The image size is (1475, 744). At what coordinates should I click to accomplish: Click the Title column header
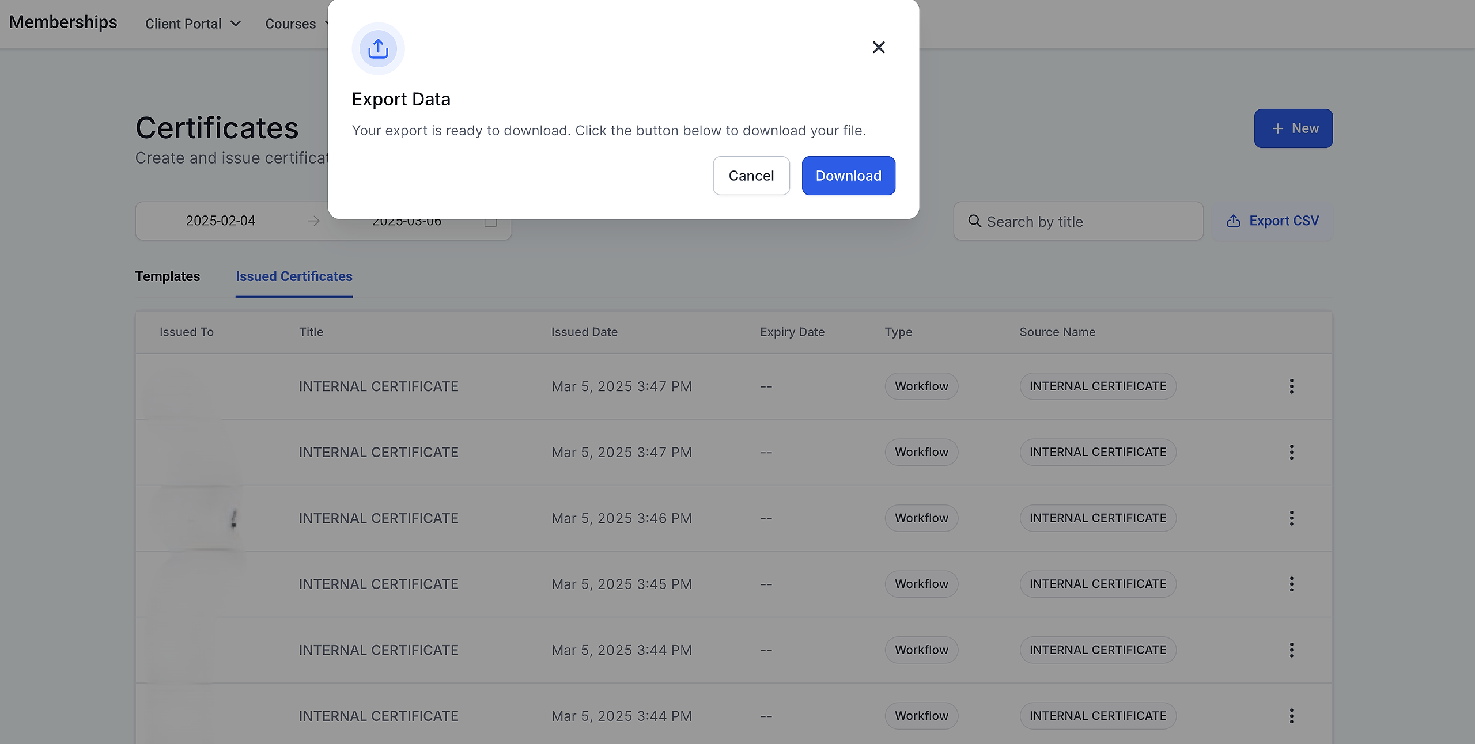tap(311, 332)
